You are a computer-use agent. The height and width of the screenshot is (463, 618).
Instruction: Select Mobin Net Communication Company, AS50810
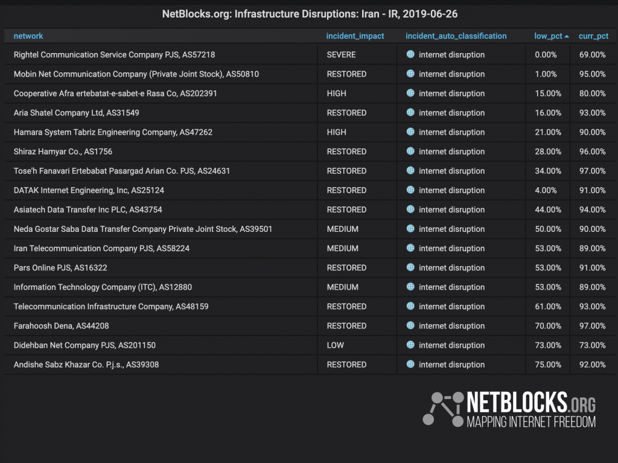136,74
